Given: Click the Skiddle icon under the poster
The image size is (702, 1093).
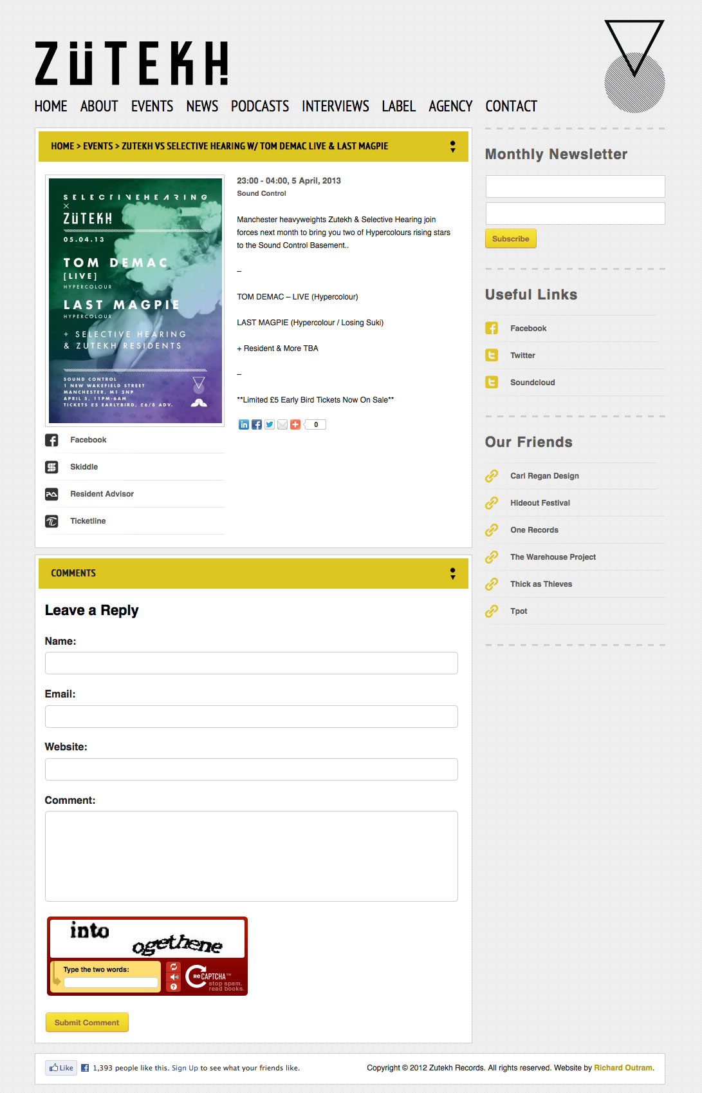Looking at the screenshot, I should tap(51, 467).
